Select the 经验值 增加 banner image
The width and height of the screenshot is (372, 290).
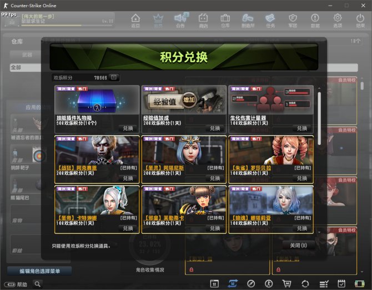(x=184, y=100)
